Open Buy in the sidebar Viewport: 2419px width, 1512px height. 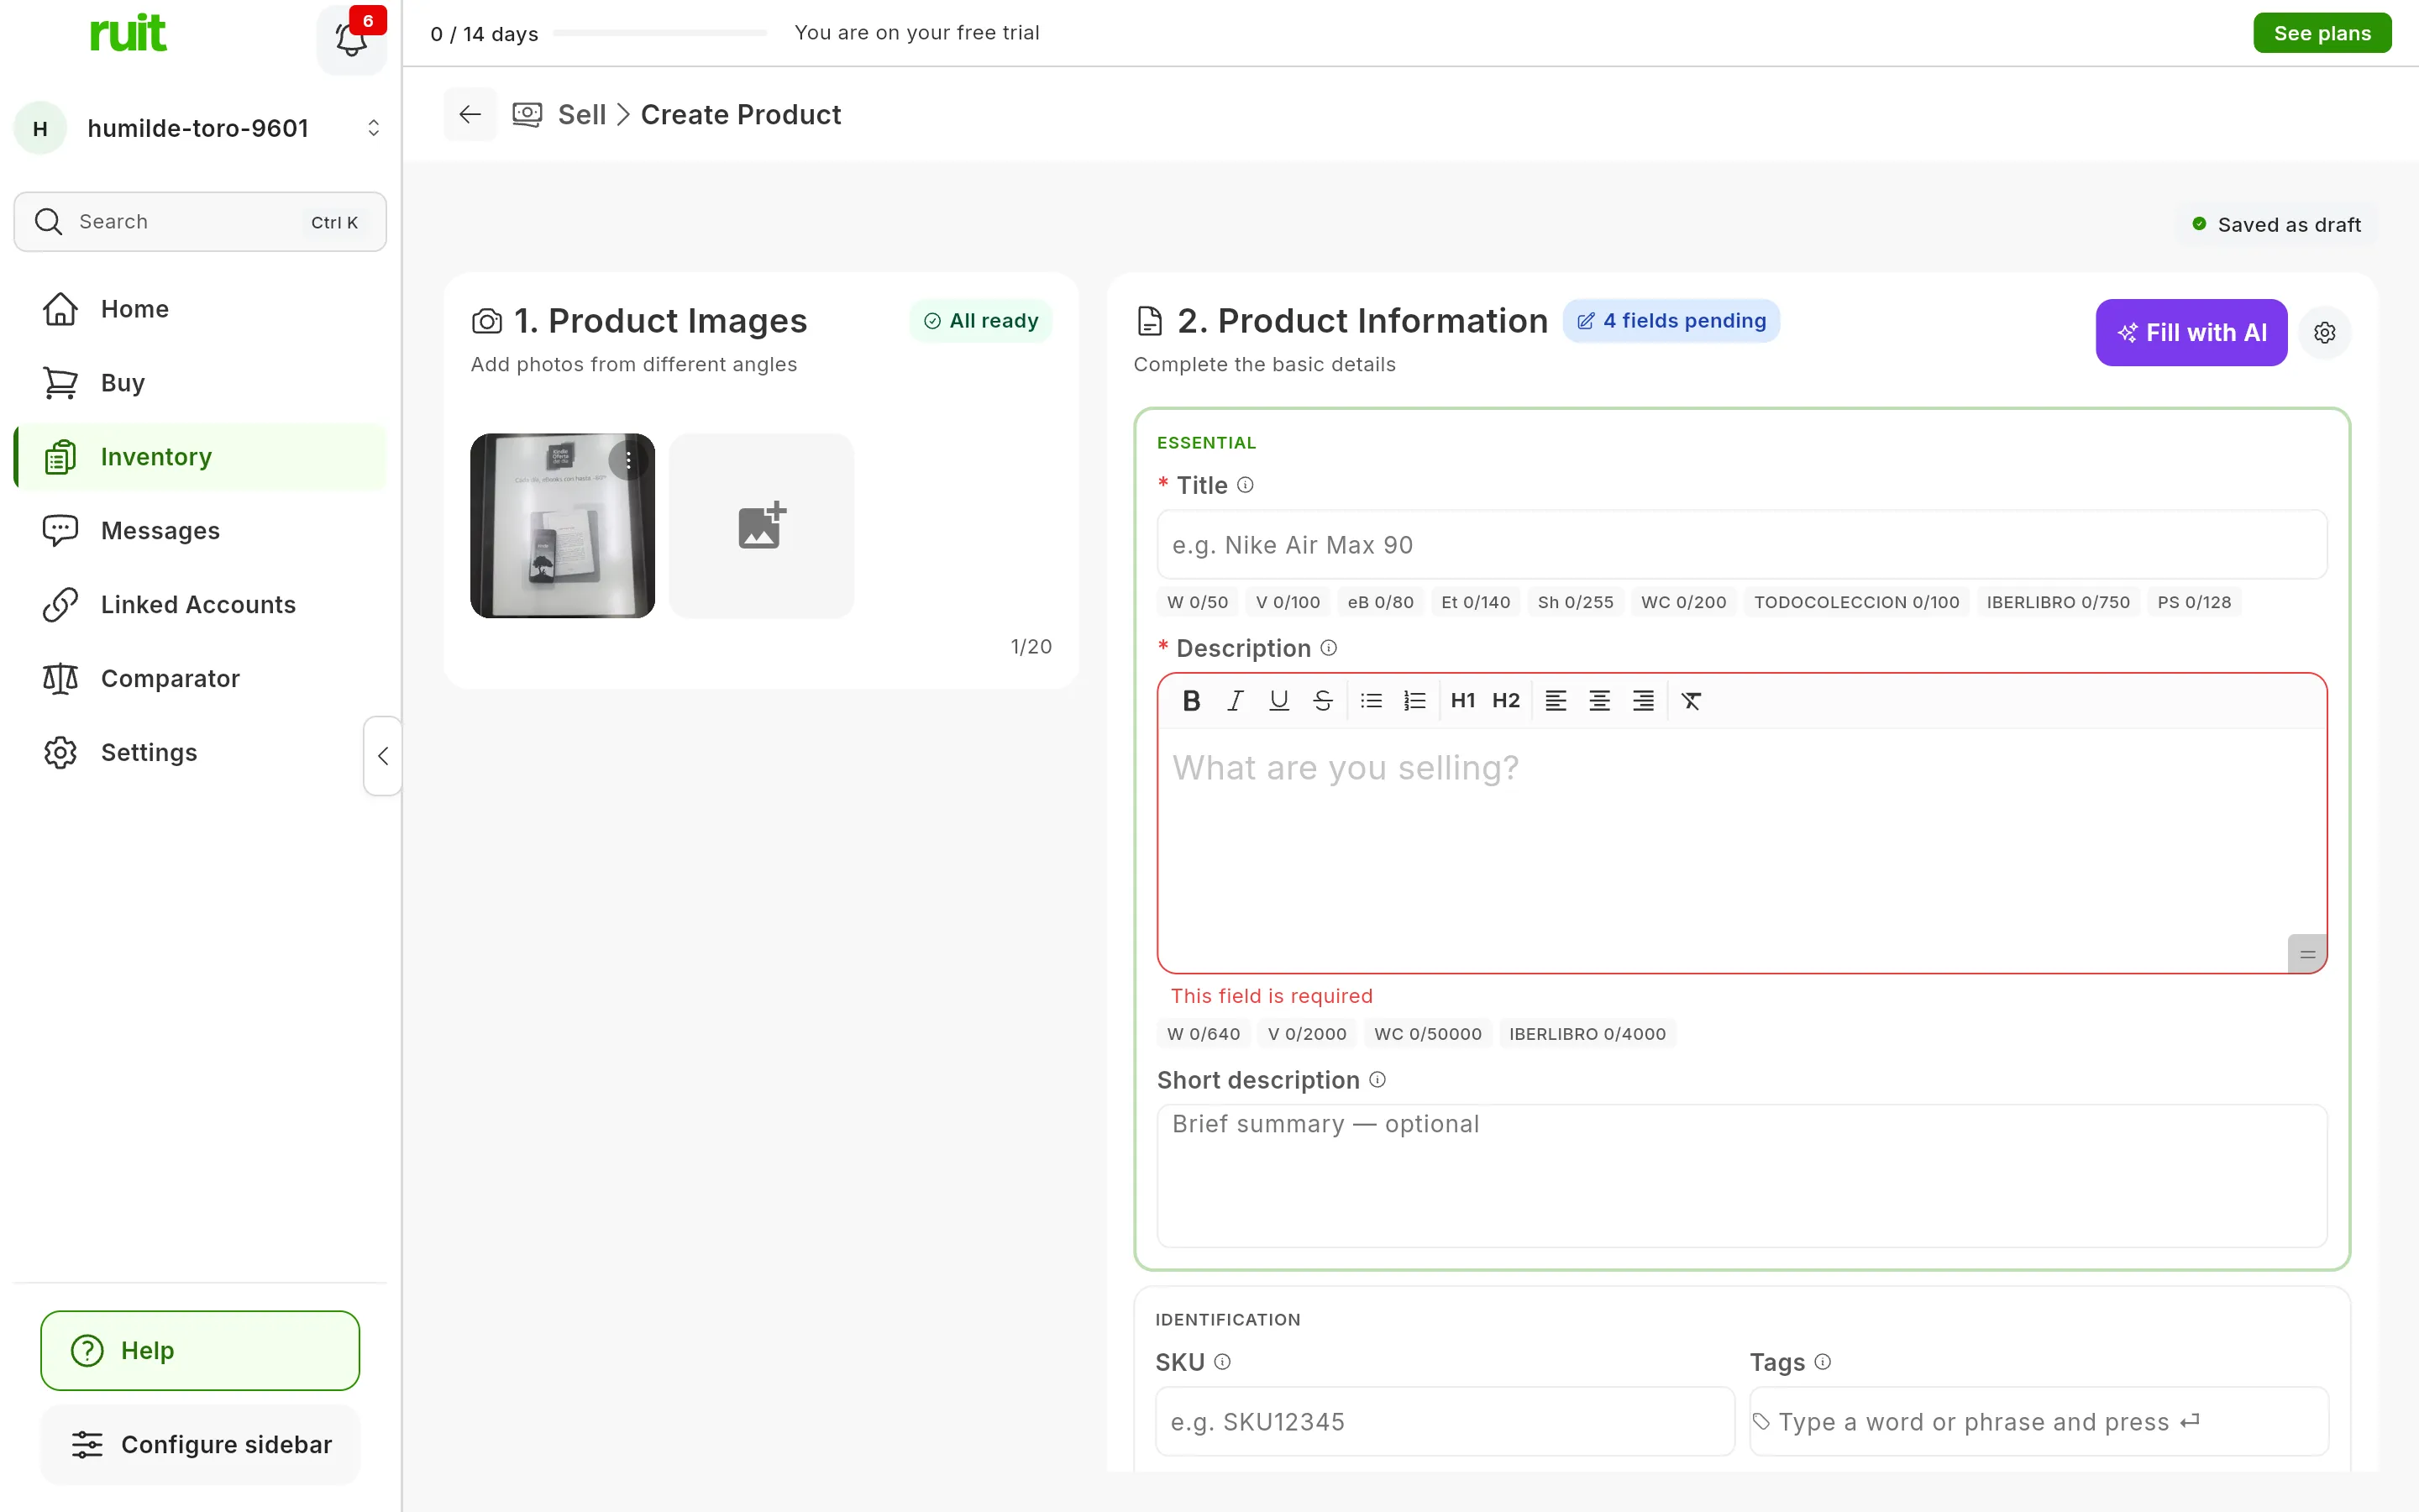[x=200, y=383]
